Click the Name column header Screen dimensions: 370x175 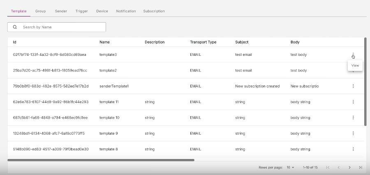104,42
